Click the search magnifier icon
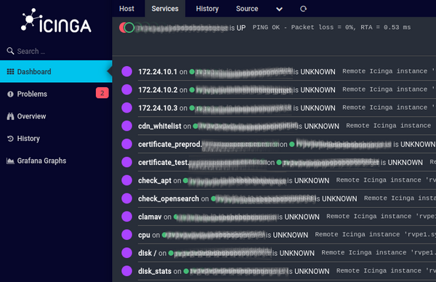Viewport: 436px width, 282px height. 10,51
